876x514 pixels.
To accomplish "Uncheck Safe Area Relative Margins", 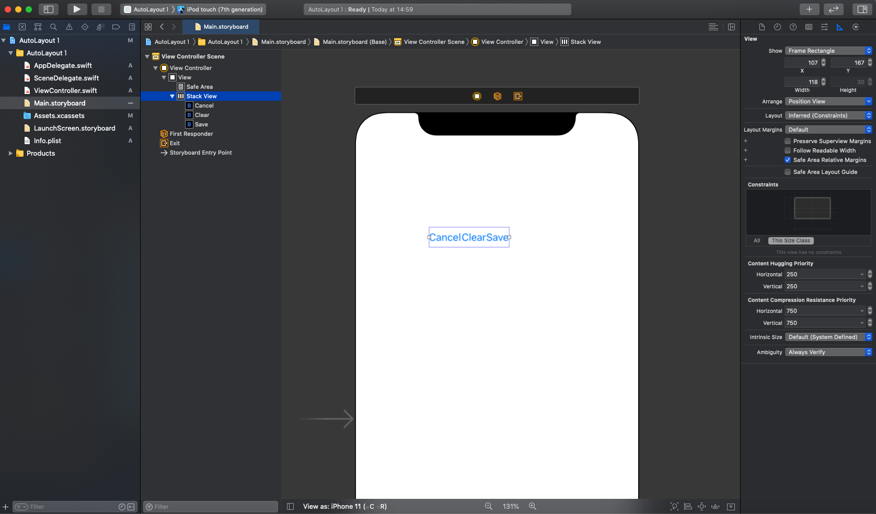I will (x=788, y=160).
